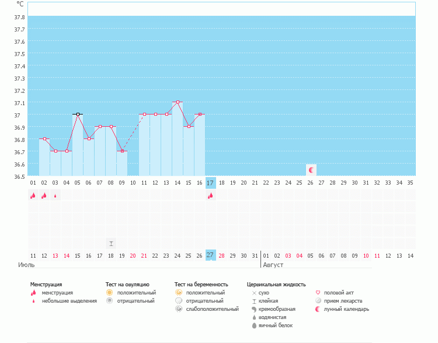Click the light discharge icon on cycle day 03

click(55, 196)
